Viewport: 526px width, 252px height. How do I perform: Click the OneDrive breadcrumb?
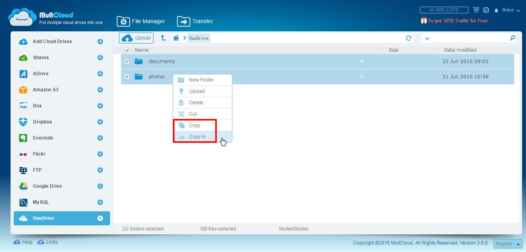[x=199, y=38]
